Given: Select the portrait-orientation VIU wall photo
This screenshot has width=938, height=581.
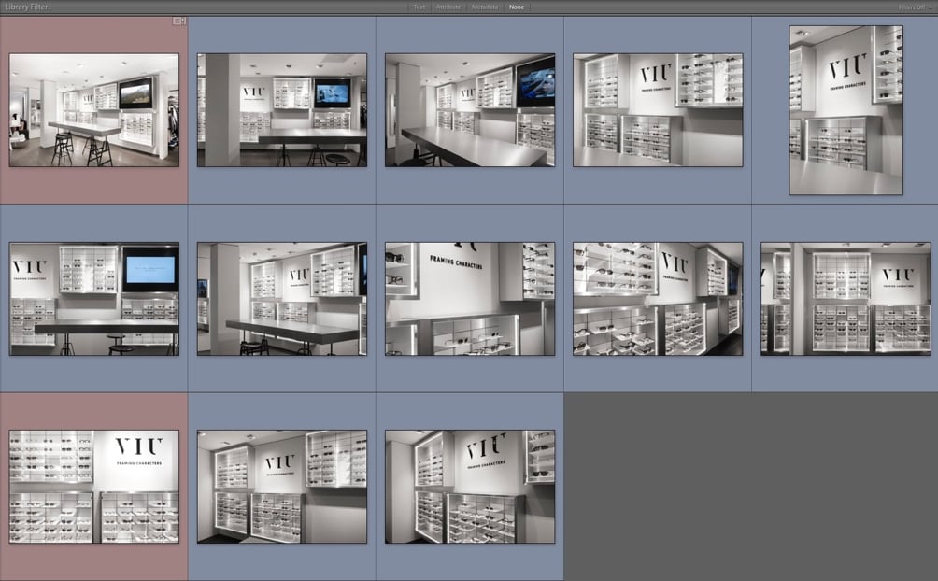Looking at the screenshot, I should [846, 110].
